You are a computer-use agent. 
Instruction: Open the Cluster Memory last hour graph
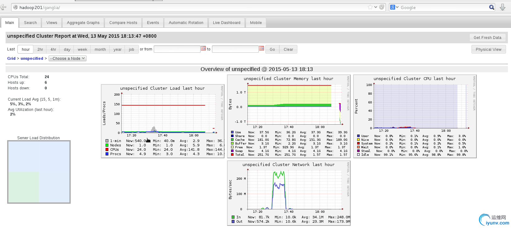click(289, 116)
